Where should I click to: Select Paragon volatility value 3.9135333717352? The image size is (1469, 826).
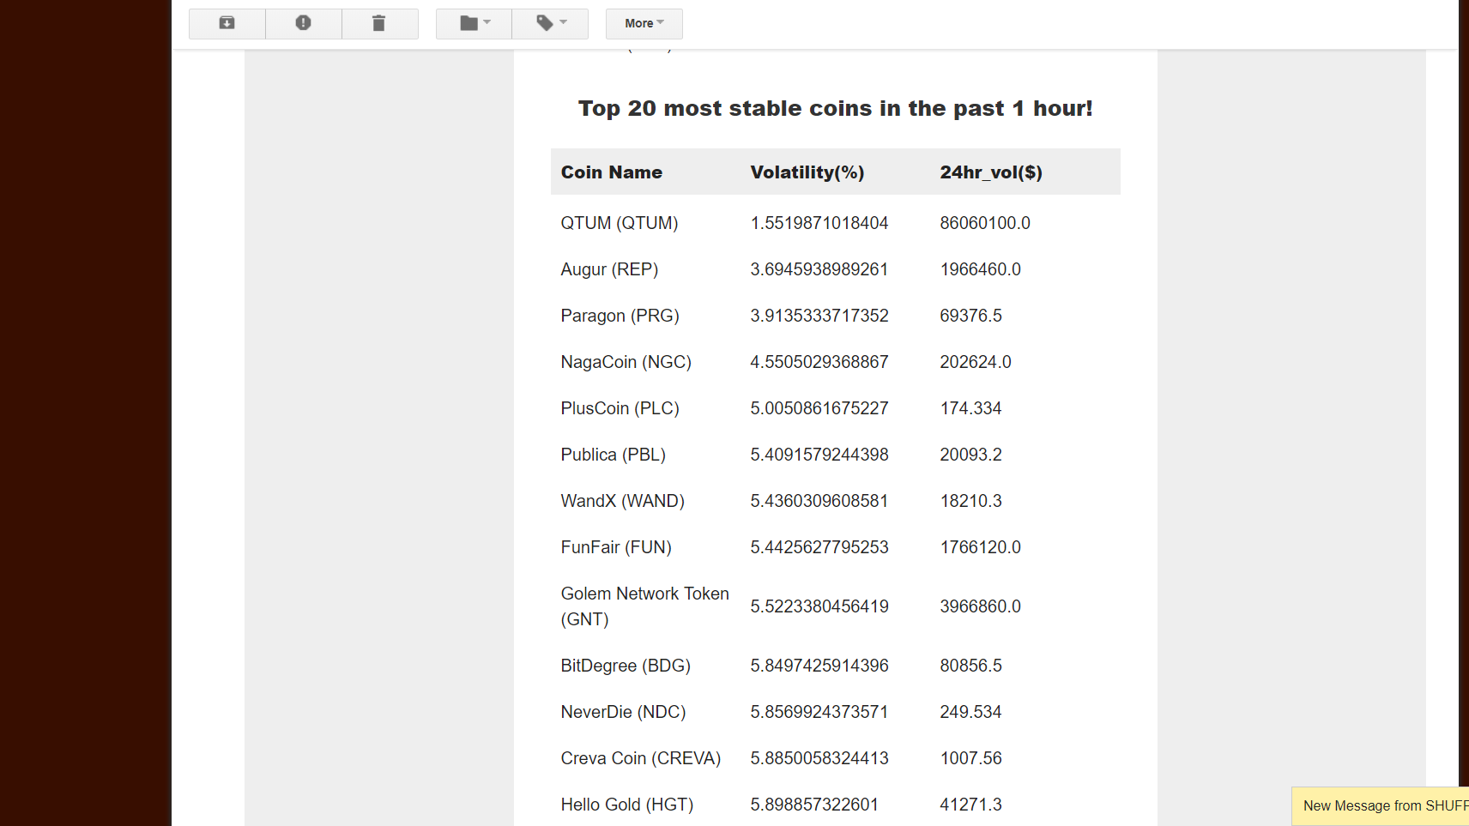click(x=819, y=316)
